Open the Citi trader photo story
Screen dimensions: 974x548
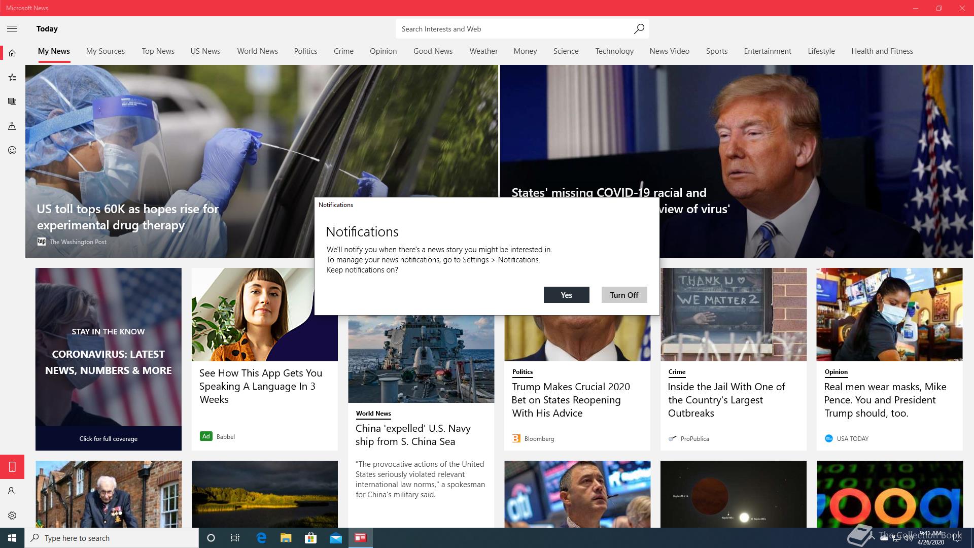click(x=577, y=494)
